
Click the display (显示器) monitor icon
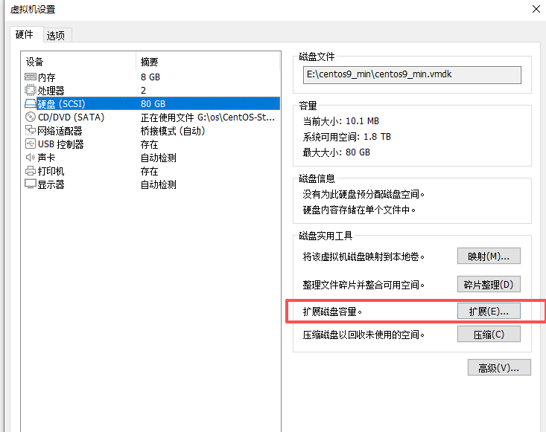click(31, 184)
